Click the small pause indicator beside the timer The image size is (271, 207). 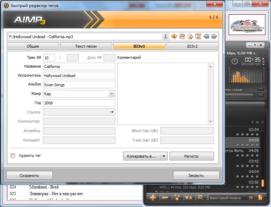click(x=263, y=62)
